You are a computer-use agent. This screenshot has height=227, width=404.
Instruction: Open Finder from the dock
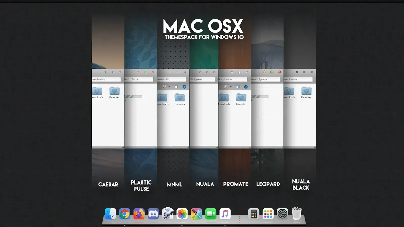click(x=110, y=214)
